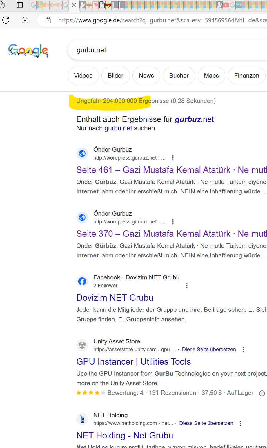Click the Unity Asset Store favicon

[x=82, y=345]
